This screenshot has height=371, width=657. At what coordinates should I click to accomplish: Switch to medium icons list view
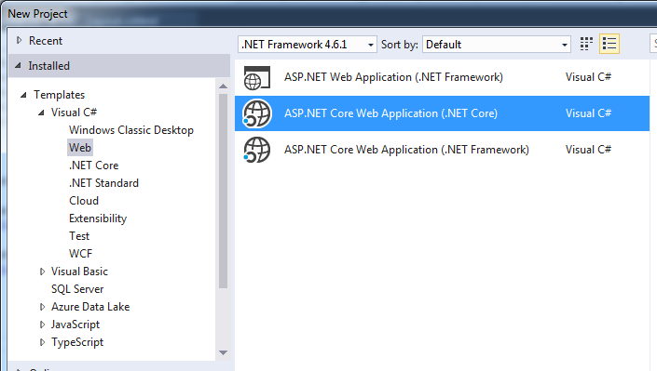609,44
